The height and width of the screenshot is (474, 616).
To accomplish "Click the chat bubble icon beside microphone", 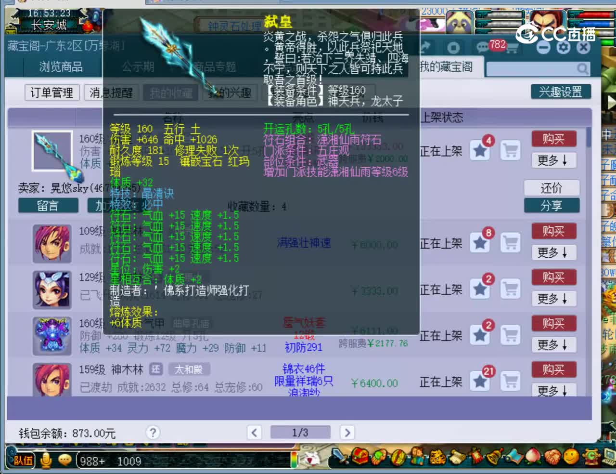I will 65,460.
